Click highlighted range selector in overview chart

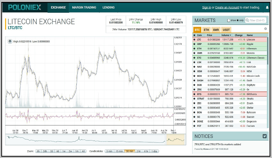click(x=175, y=140)
